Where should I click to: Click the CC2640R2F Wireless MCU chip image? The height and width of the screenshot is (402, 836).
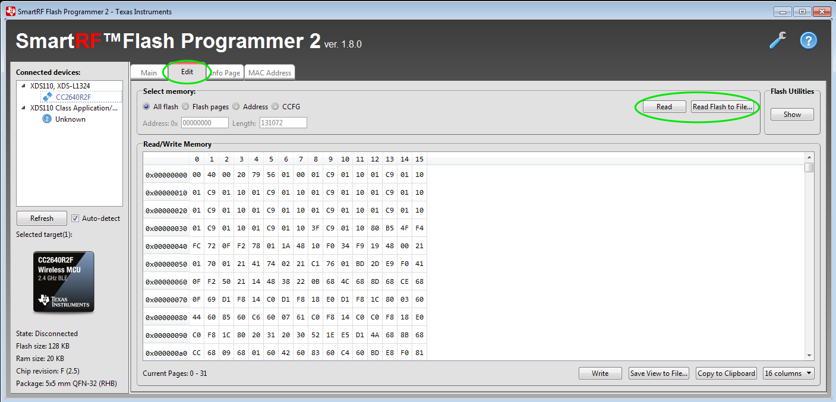pyautogui.click(x=64, y=281)
